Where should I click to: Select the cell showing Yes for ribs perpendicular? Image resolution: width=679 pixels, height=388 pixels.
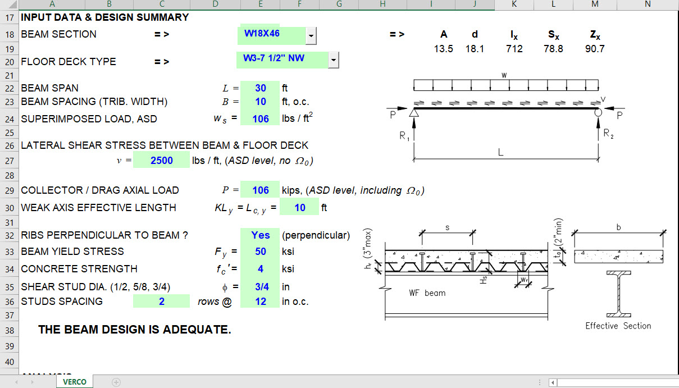tap(260, 235)
